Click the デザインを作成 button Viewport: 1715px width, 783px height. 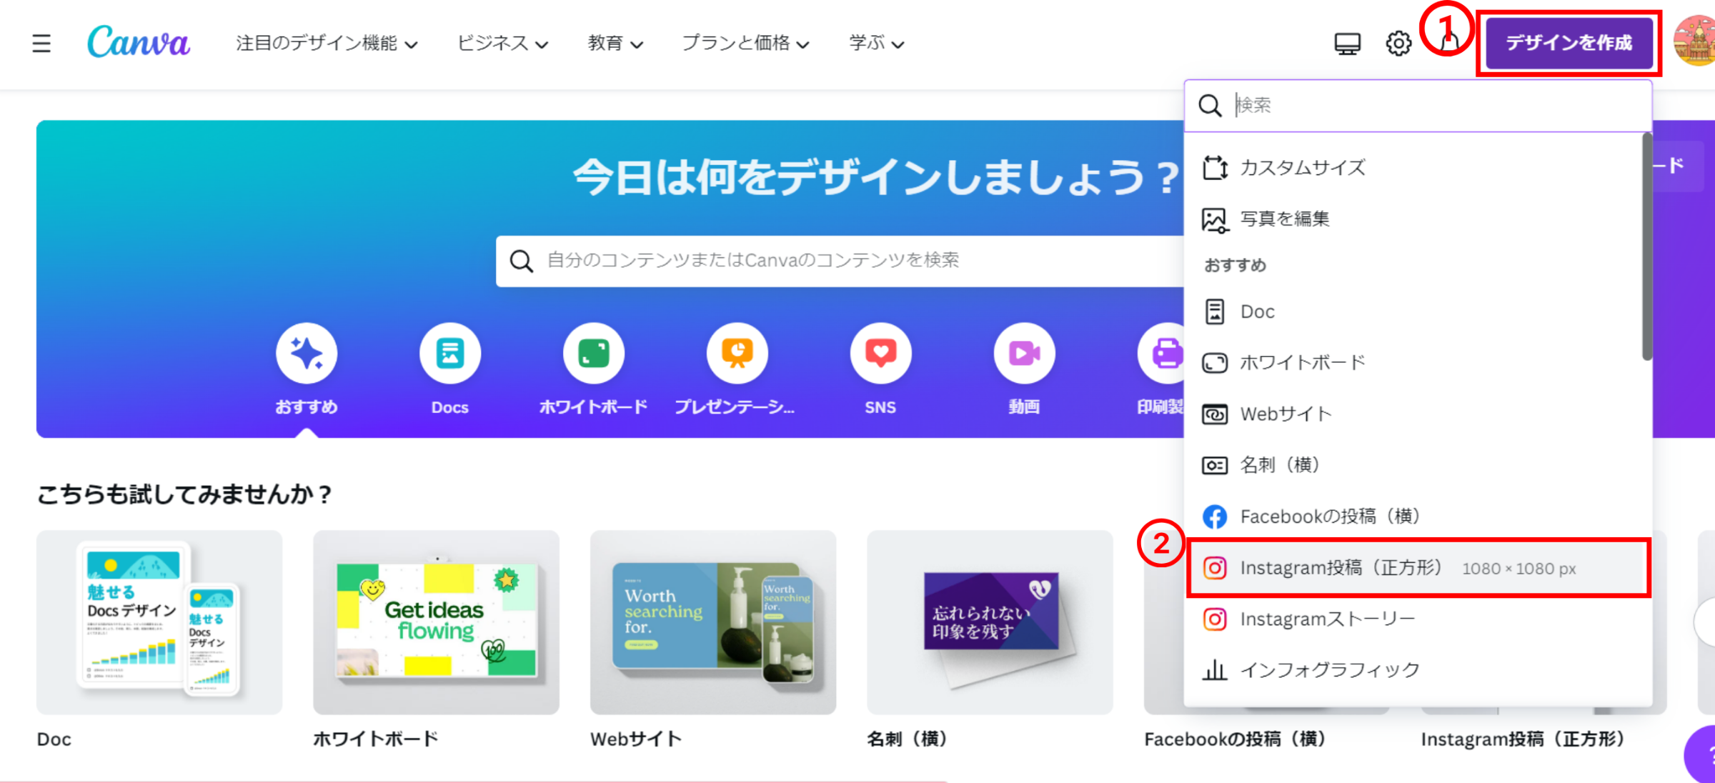1569,44
